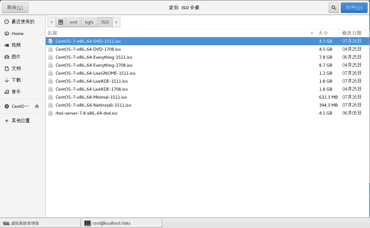Select the ISO path bar segment
The height and width of the screenshot is (228, 370).
tap(105, 22)
